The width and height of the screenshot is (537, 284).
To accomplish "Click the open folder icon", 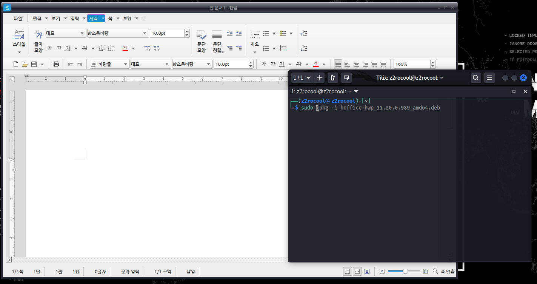I will pyautogui.click(x=25, y=64).
